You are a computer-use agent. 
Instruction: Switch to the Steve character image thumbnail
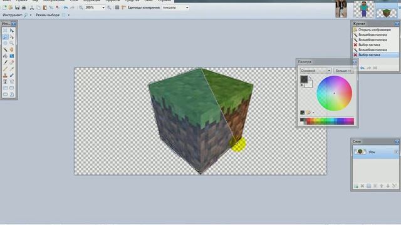pos(363,9)
